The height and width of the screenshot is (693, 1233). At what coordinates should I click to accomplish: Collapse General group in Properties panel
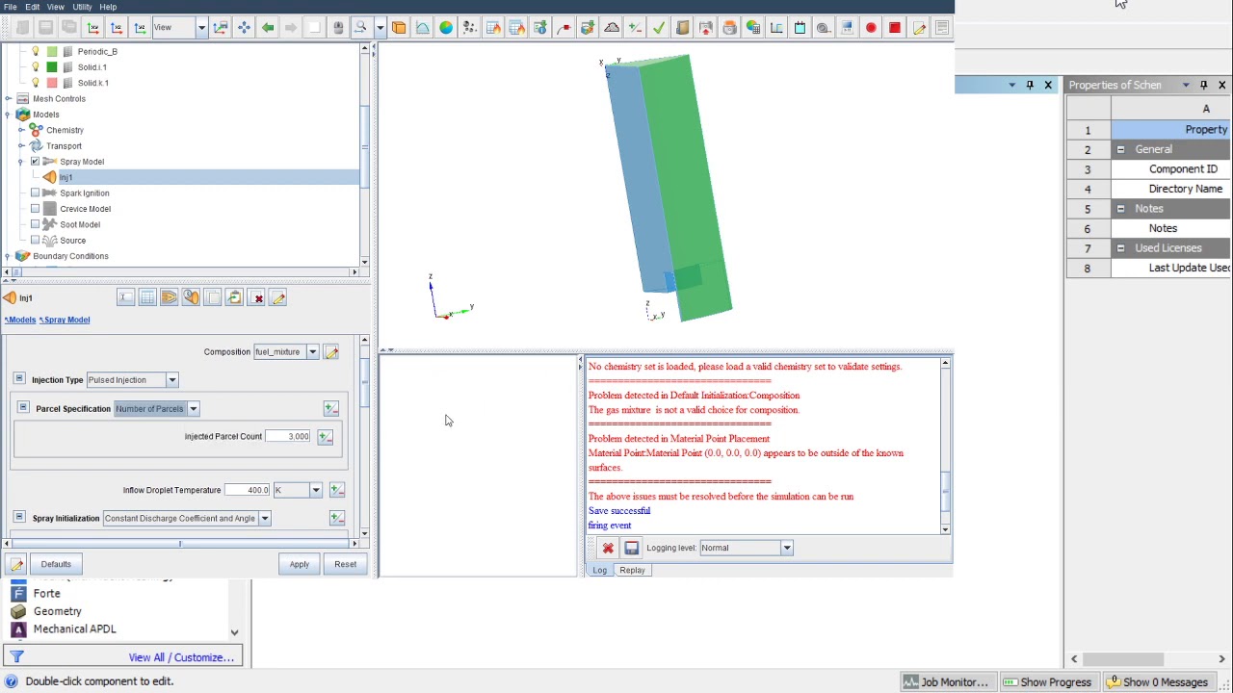pyautogui.click(x=1120, y=149)
